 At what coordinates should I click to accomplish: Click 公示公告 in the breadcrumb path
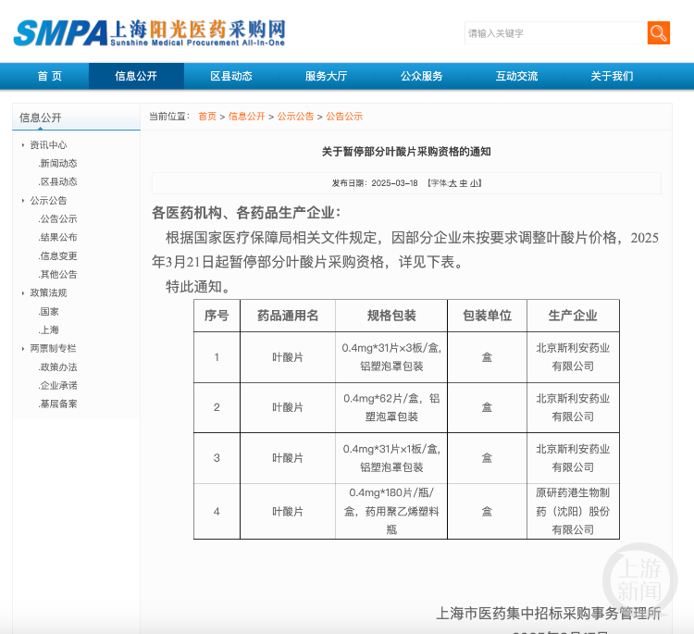[x=295, y=117]
